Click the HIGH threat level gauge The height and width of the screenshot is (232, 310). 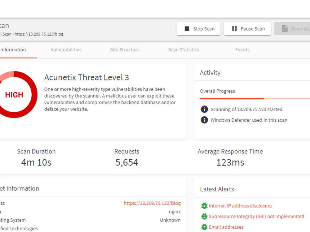click(x=14, y=94)
